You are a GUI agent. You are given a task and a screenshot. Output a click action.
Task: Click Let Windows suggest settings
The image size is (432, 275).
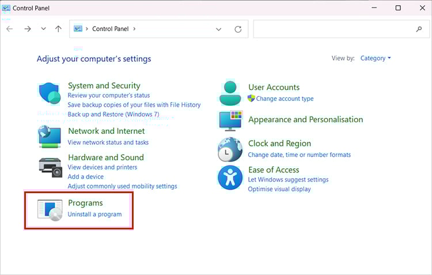tap(288, 179)
